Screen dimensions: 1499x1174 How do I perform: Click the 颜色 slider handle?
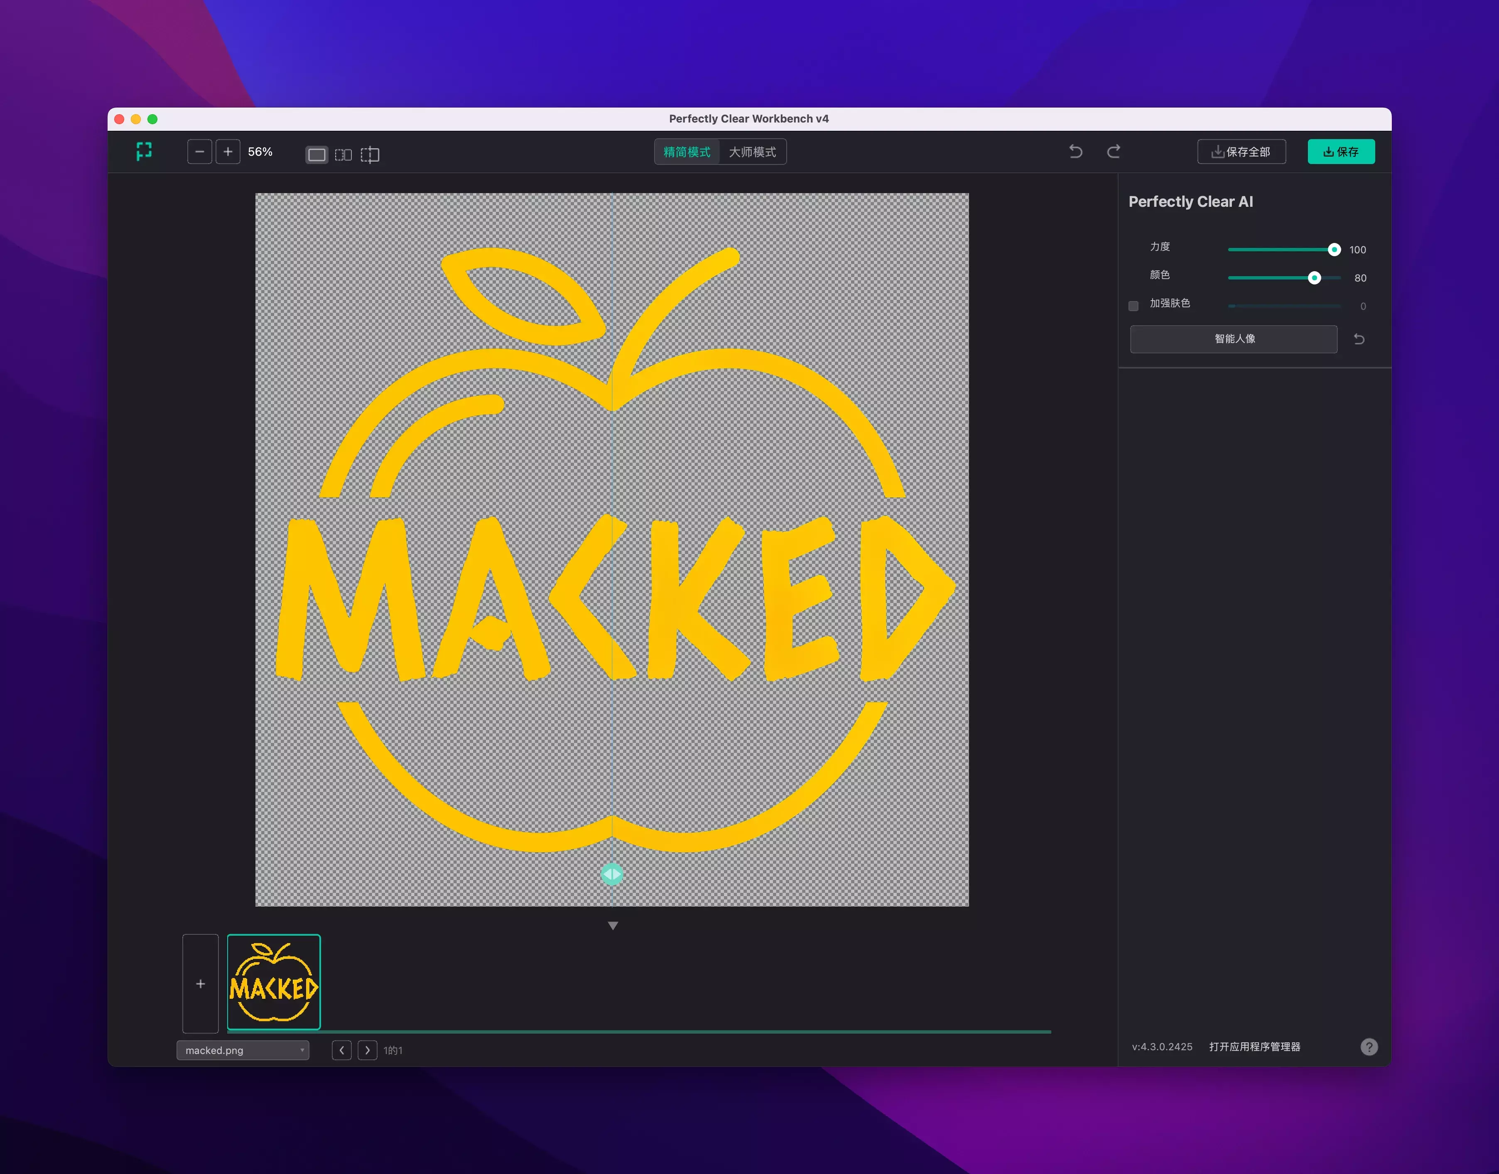1314,278
